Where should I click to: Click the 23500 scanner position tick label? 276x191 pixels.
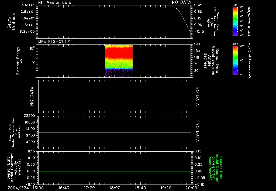[29, 115]
